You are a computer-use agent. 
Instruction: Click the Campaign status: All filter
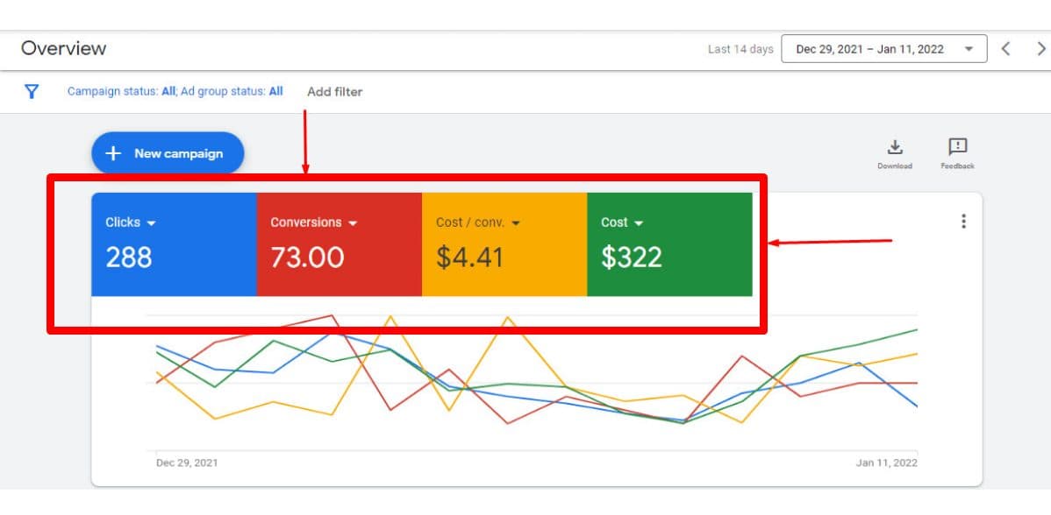121,92
